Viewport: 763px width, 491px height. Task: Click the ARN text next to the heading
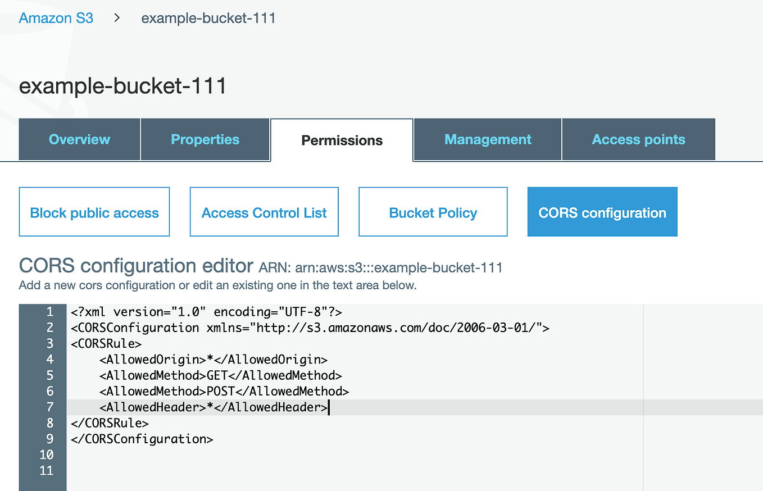381,267
